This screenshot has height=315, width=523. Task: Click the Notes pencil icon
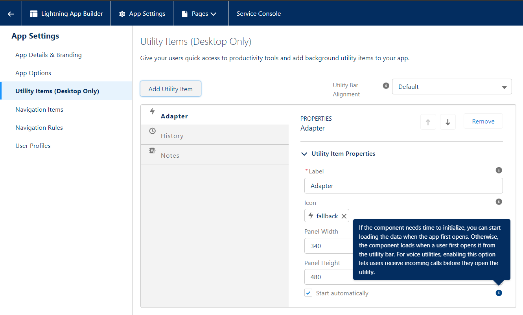[153, 151]
